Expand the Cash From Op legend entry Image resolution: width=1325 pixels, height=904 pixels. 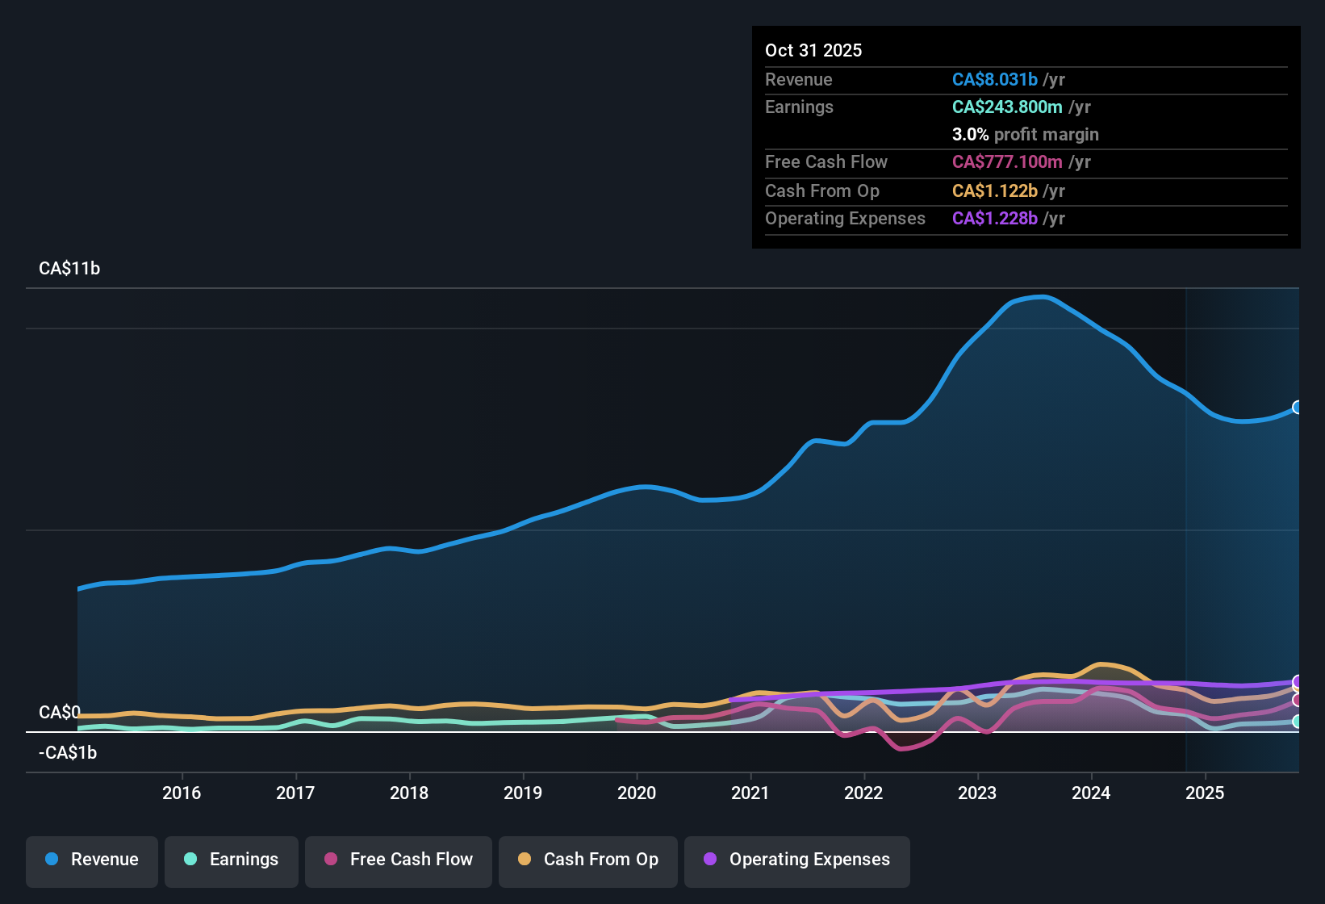click(587, 860)
